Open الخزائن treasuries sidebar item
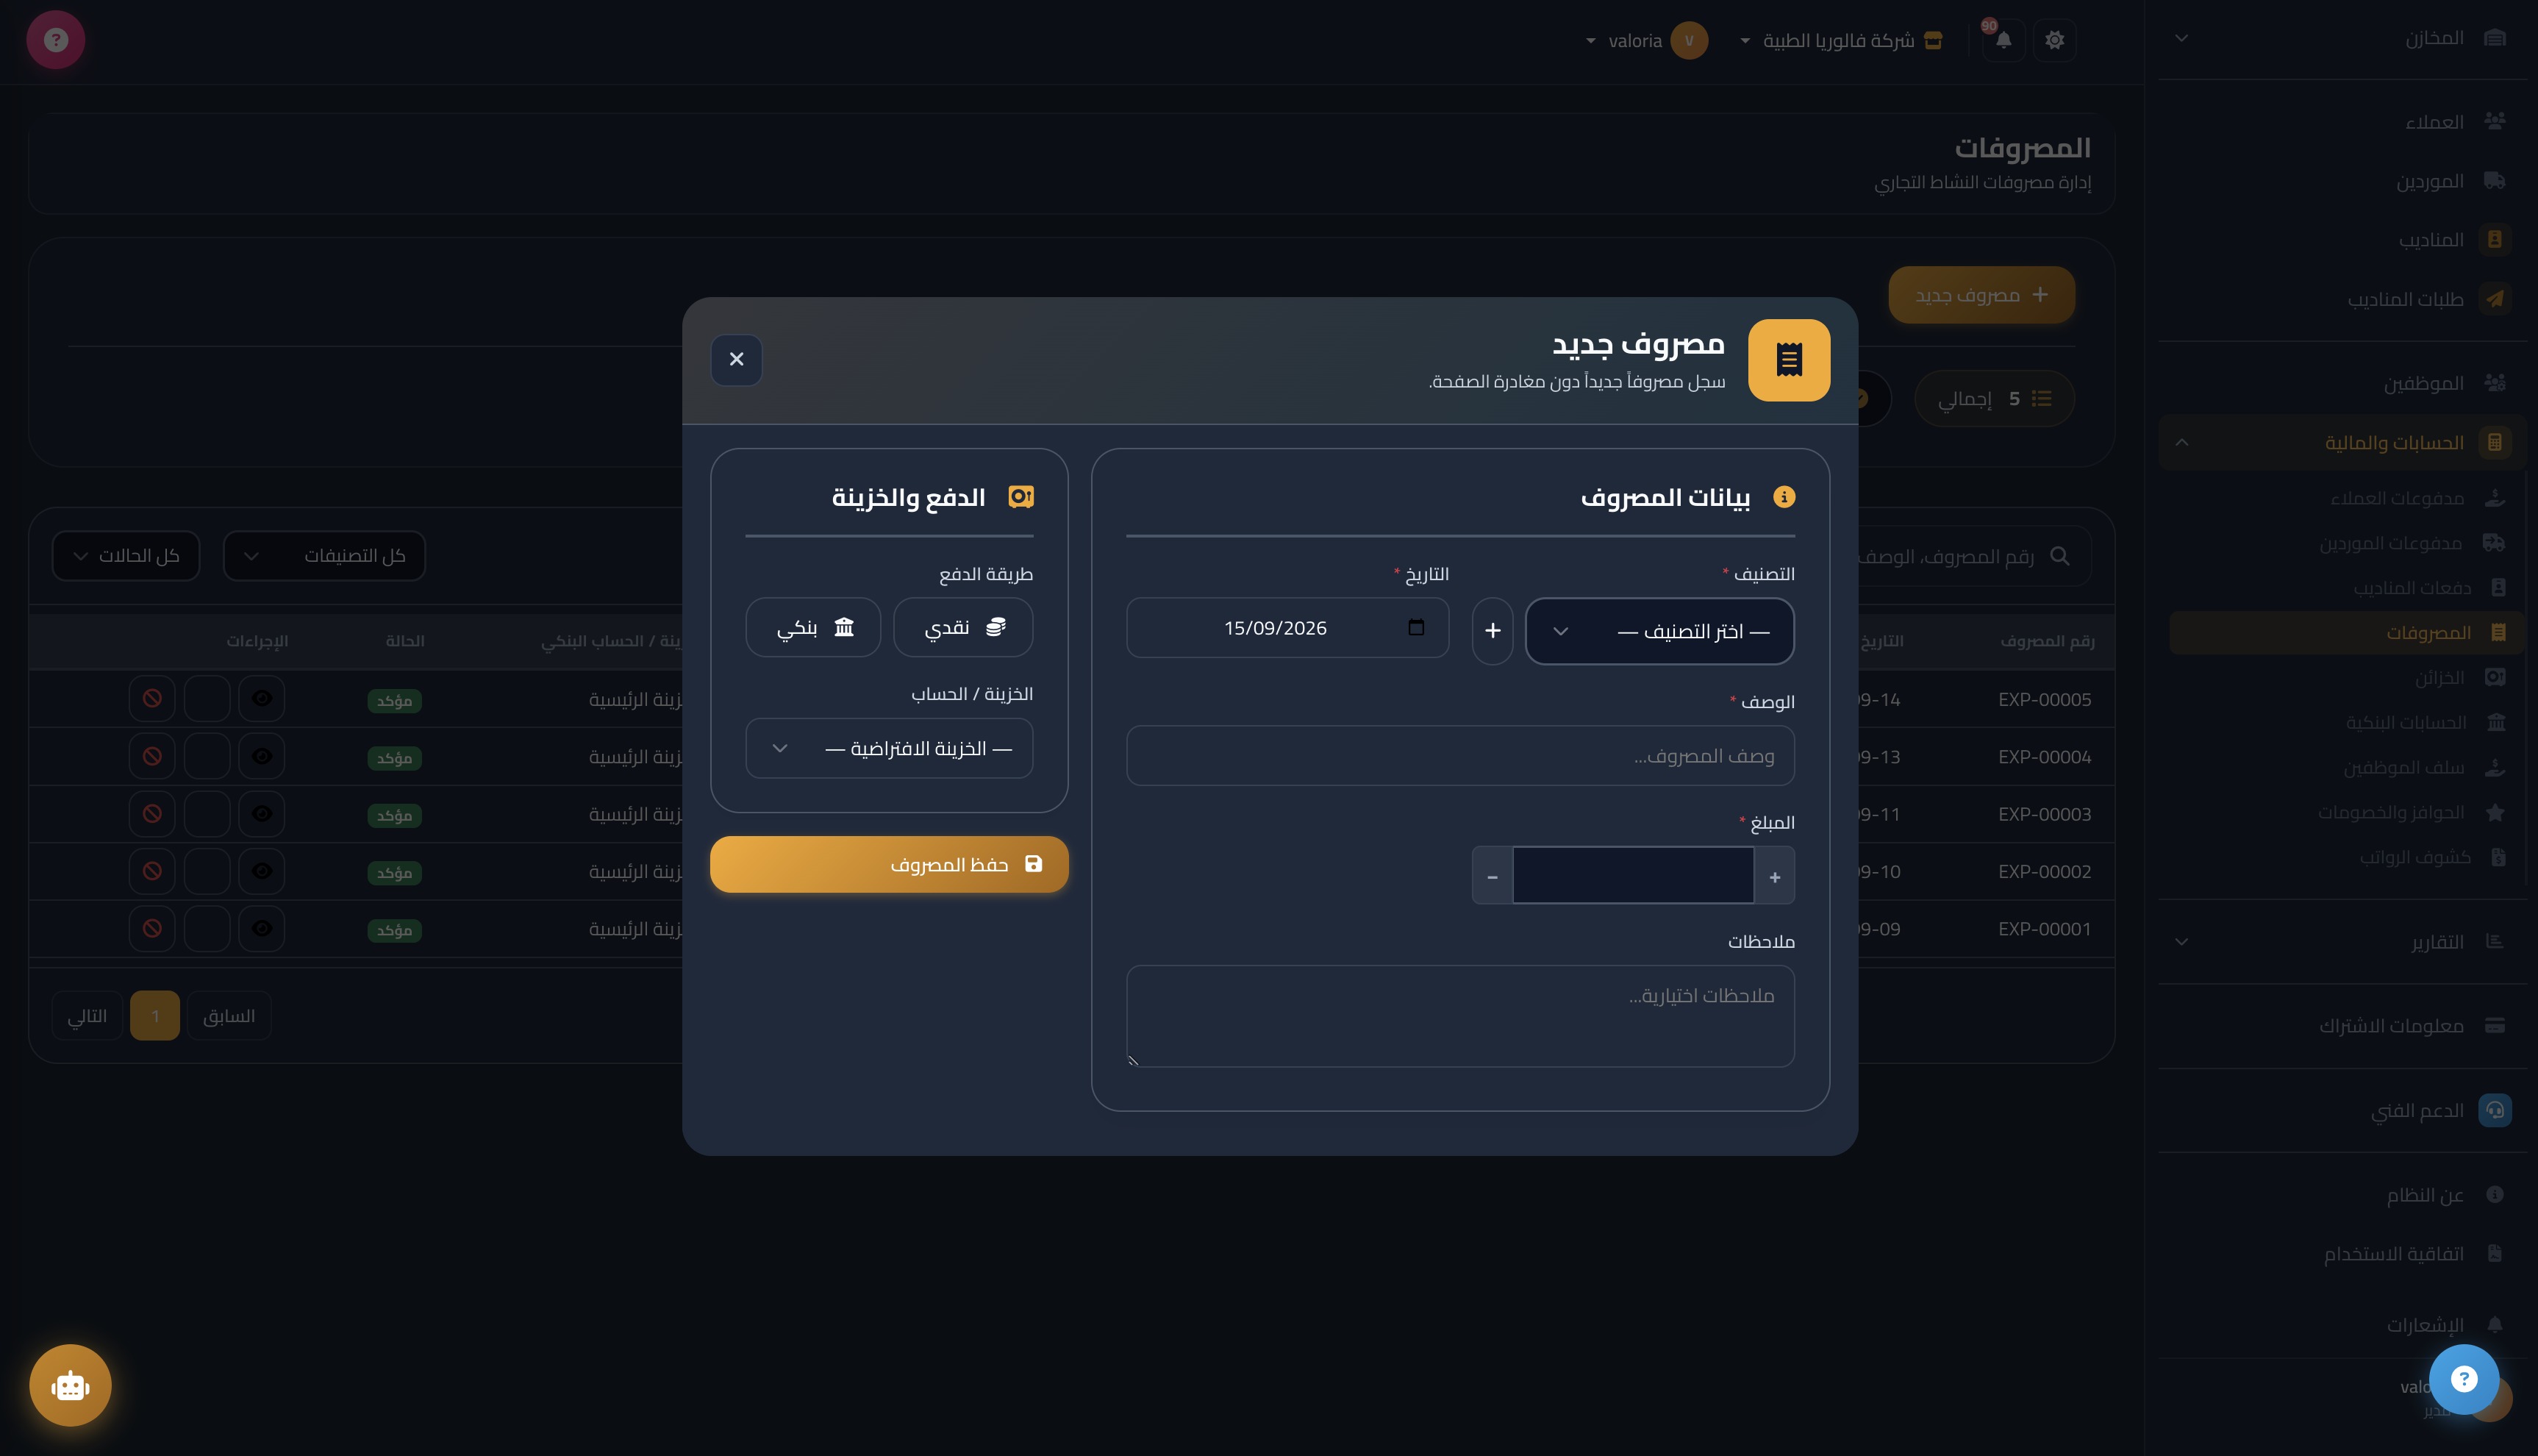This screenshot has height=1456, width=2538. point(2346,678)
